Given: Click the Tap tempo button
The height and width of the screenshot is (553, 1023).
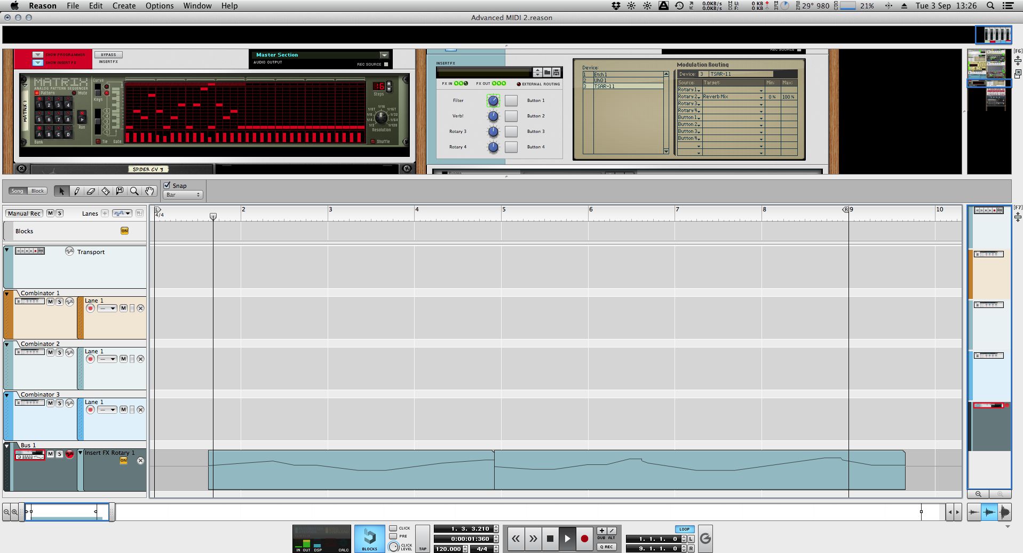Looking at the screenshot, I should coord(422,539).
